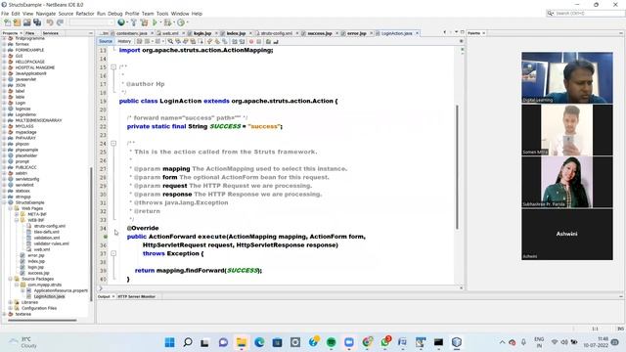Switch to the error.jsp editor tab

tap(356, 33)
